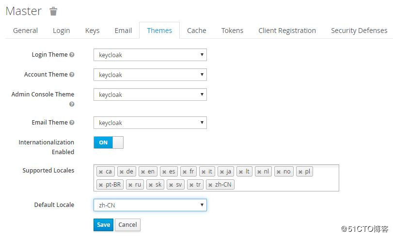This screenshot has height=237, width=393.
Task: Go to the Security Defenses tab
Action: click(x=359, y=30)
